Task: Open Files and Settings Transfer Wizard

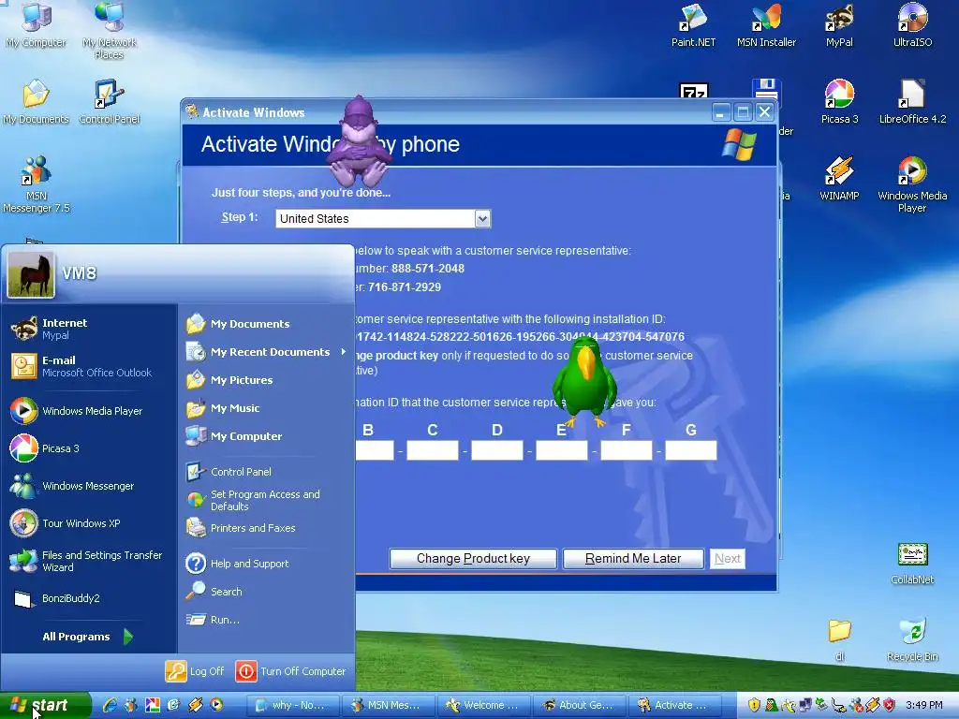Action: pos(89,561)
